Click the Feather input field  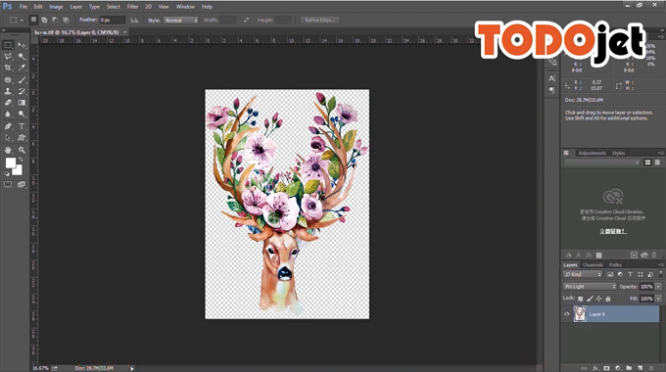(x=113, y=20)
